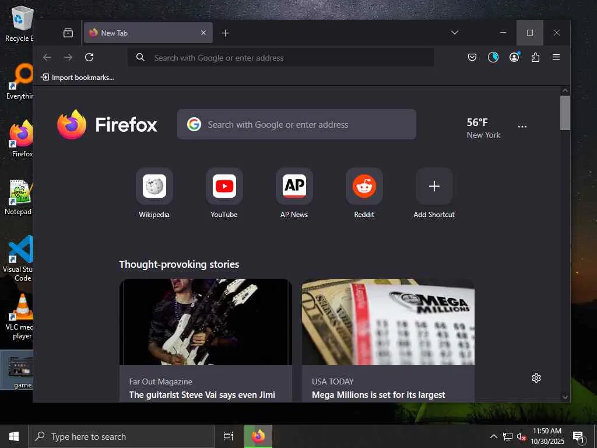Select the New Tab tab
Viewport: 597px width, 448px height.
(148, 33)
